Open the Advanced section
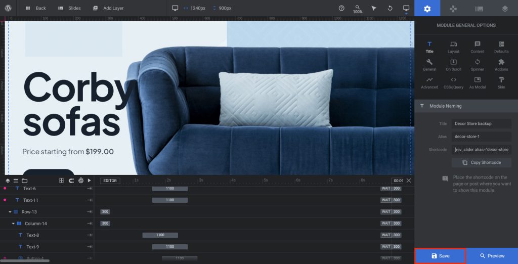The width and height of the screenshot is (518, 264). point(429,82)
